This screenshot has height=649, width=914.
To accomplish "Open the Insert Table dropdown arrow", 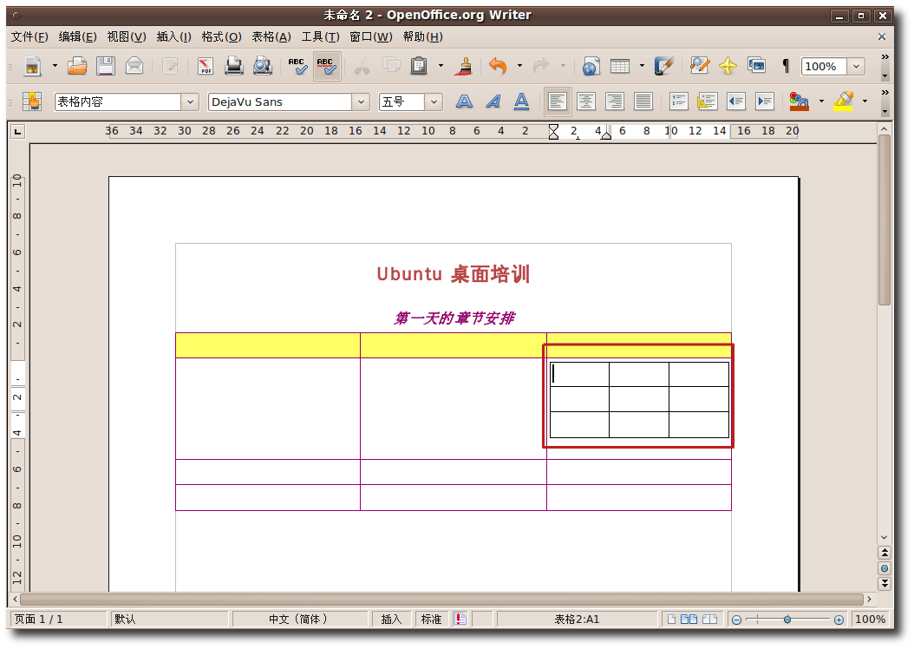I will click(x=642, y=66).
